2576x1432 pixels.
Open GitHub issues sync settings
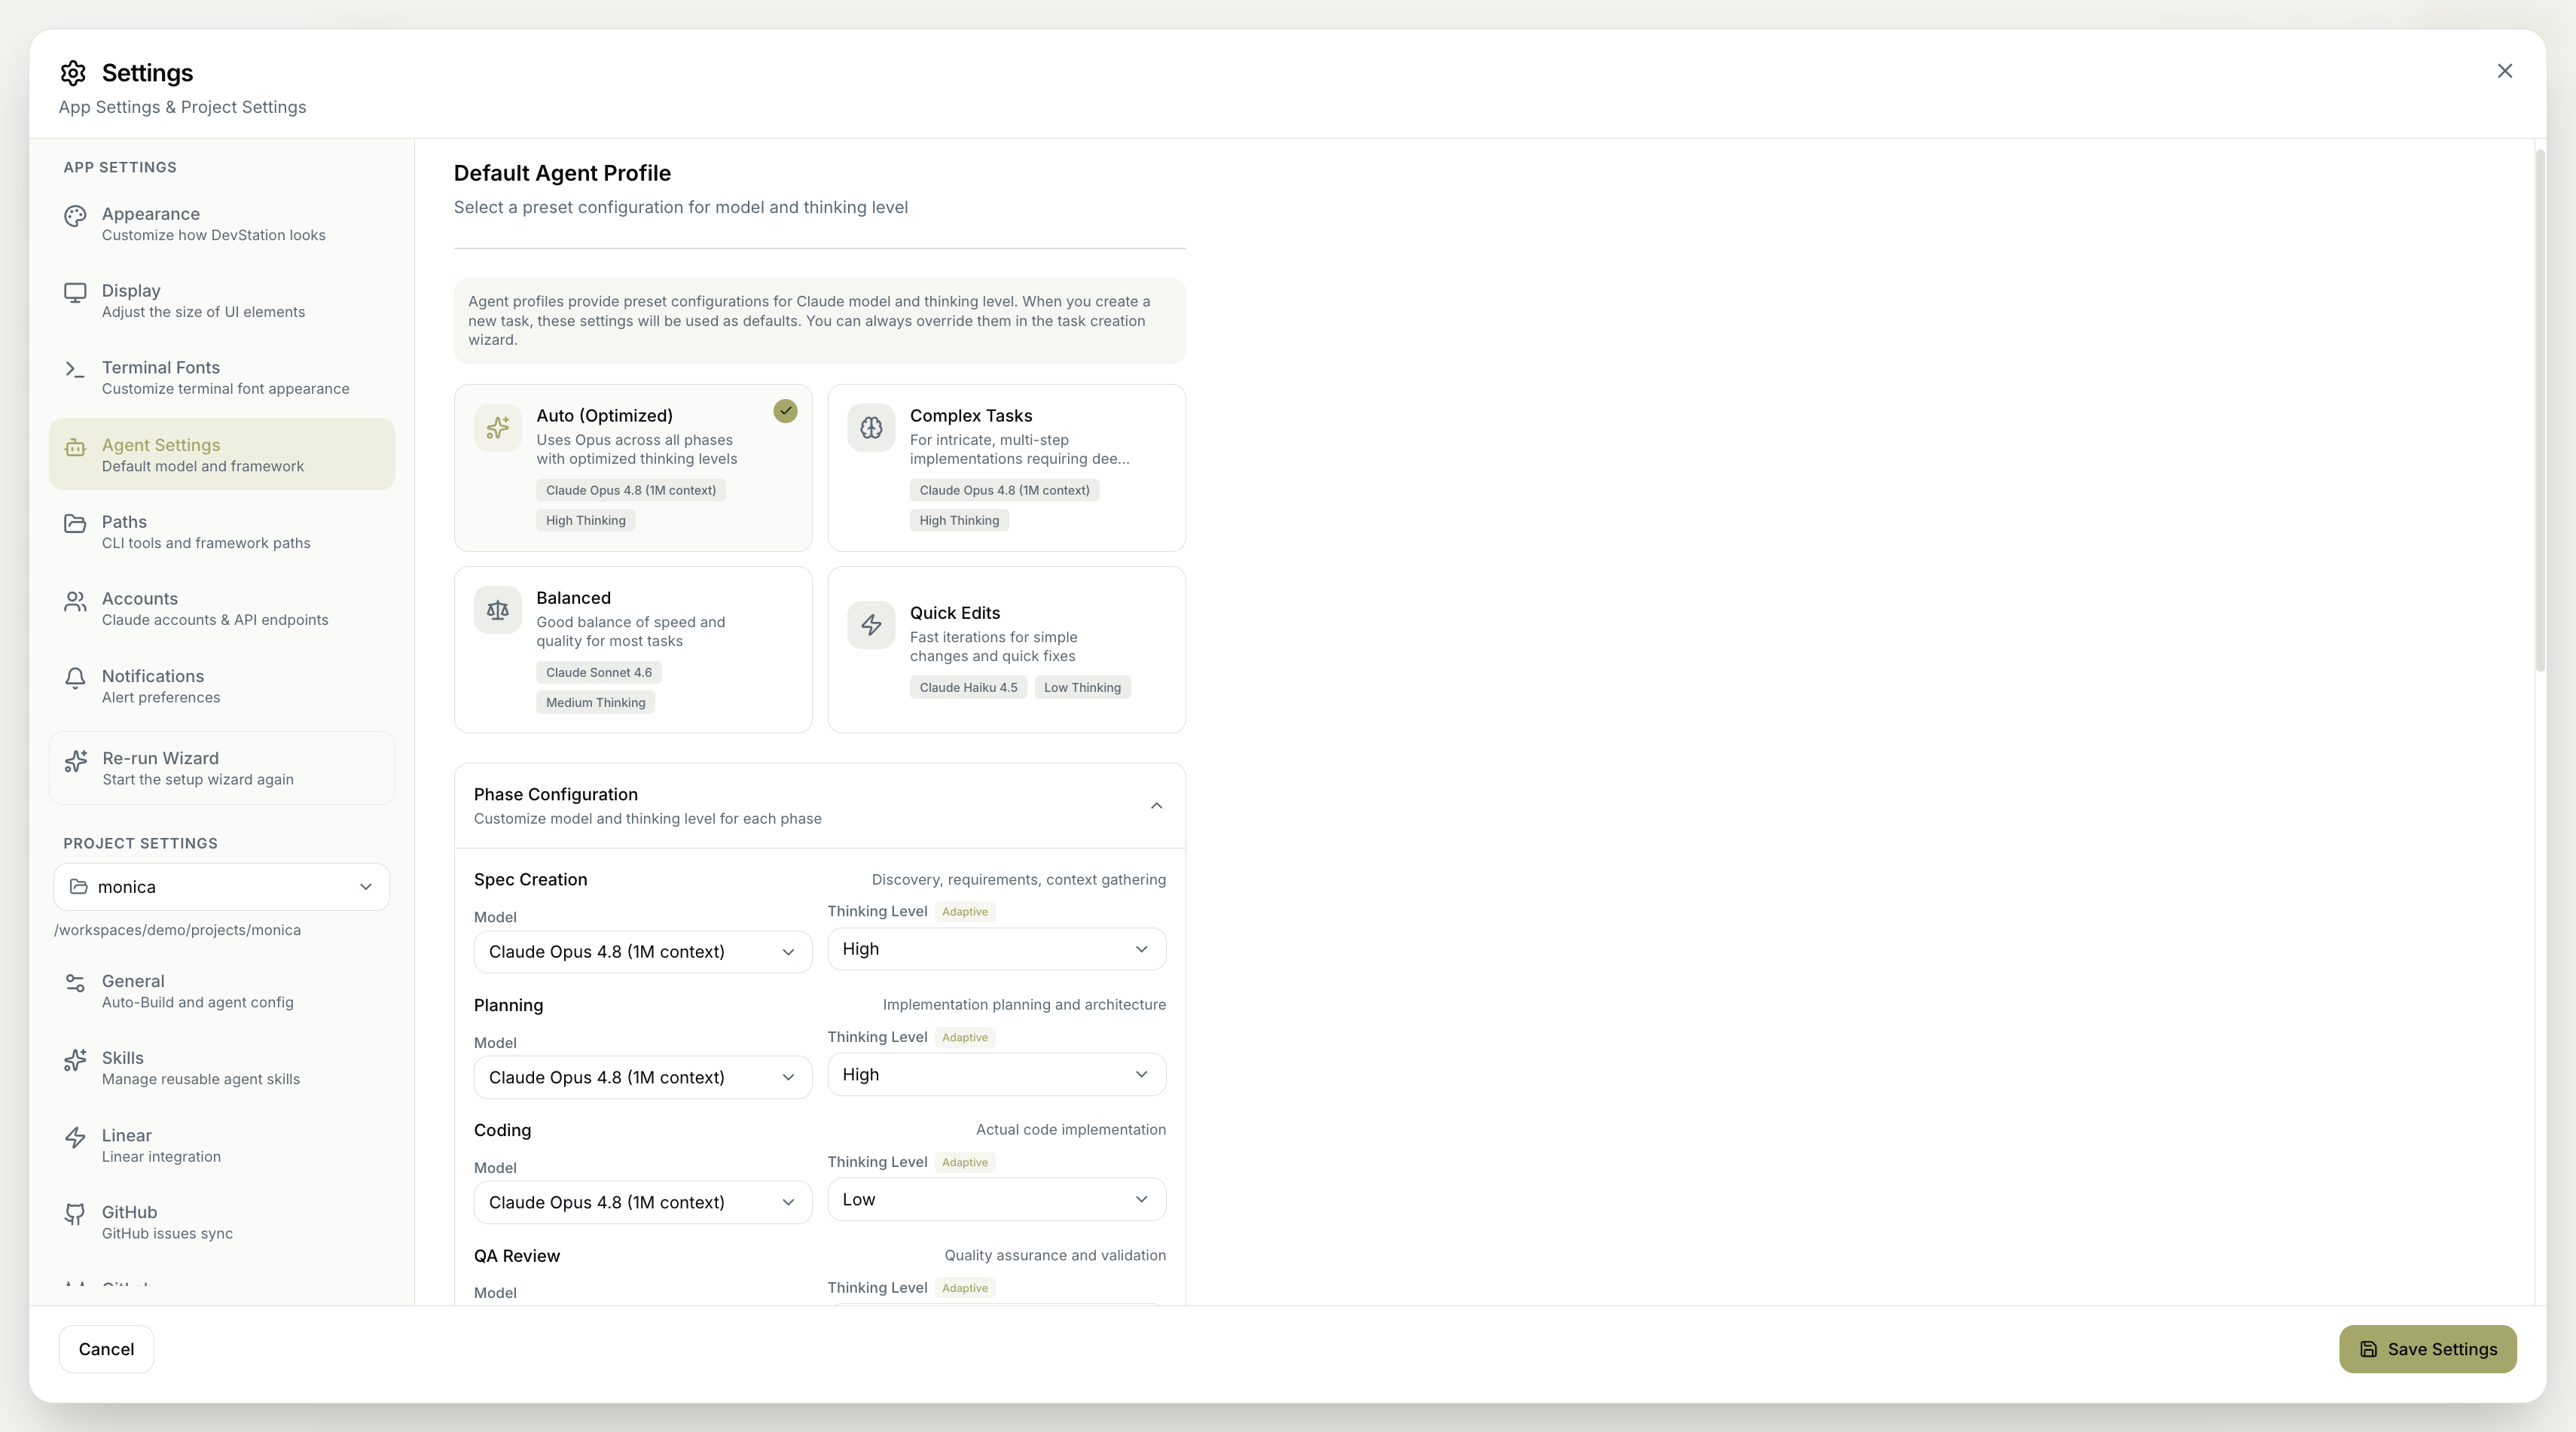click(x=222, y=1221)
